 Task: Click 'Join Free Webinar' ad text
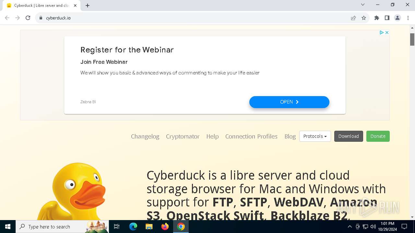[104, 62]
